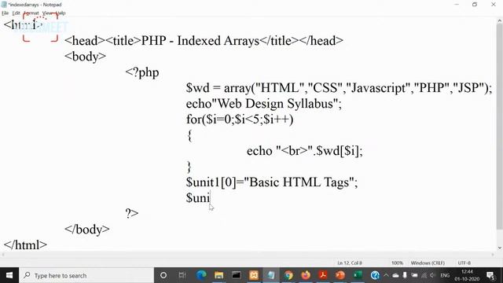Click the Notepad icon in title bar
This screenshot has width=503, height=283.
pos(4,5)
